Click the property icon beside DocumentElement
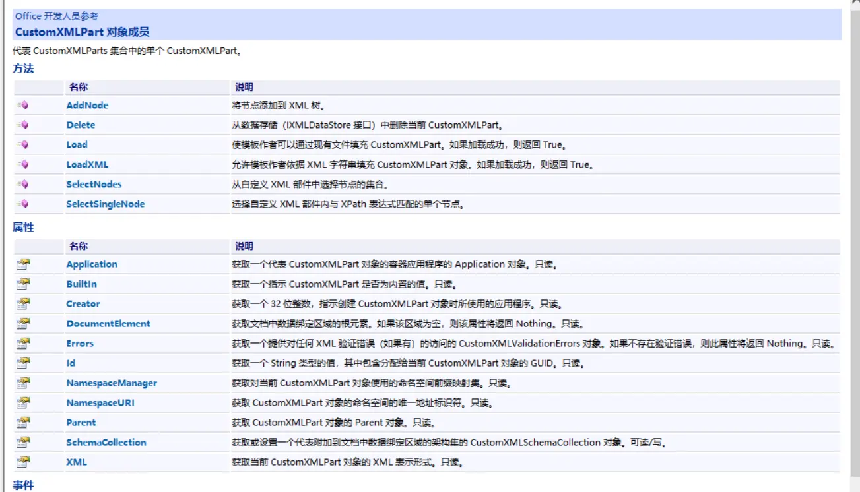The height and width of the screenshot is (492, 860). [x=23, y=324]
